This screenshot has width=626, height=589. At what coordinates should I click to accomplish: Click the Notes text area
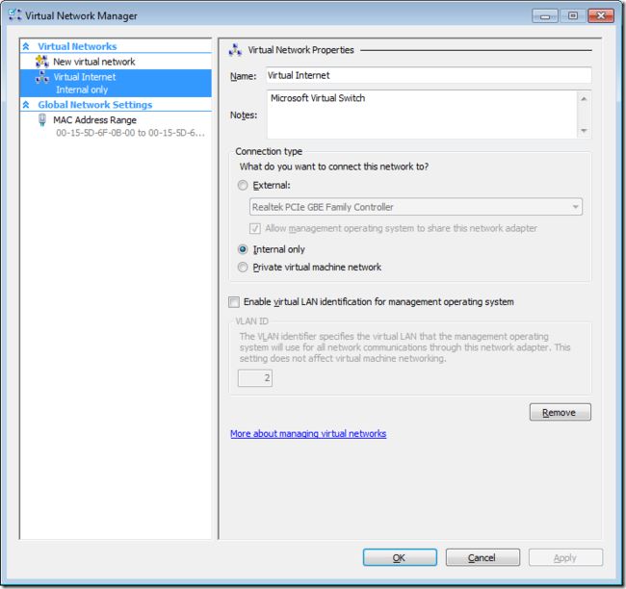[x=422, y=115]
